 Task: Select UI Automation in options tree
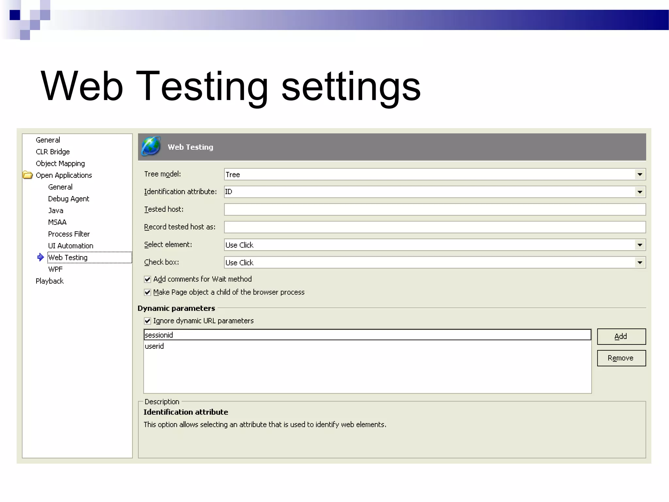click(71, 246)
